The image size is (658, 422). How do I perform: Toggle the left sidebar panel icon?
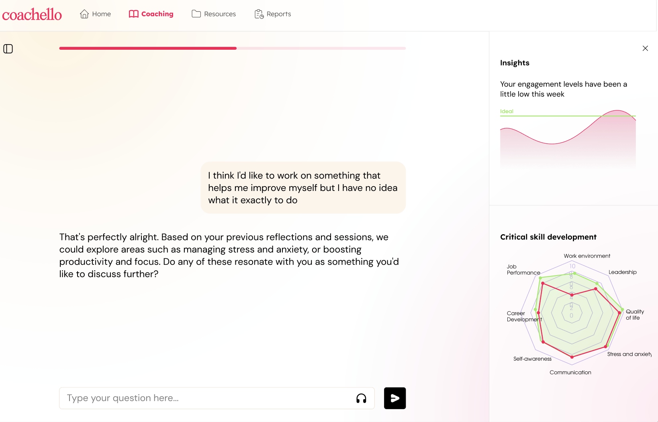coord(8,49)
